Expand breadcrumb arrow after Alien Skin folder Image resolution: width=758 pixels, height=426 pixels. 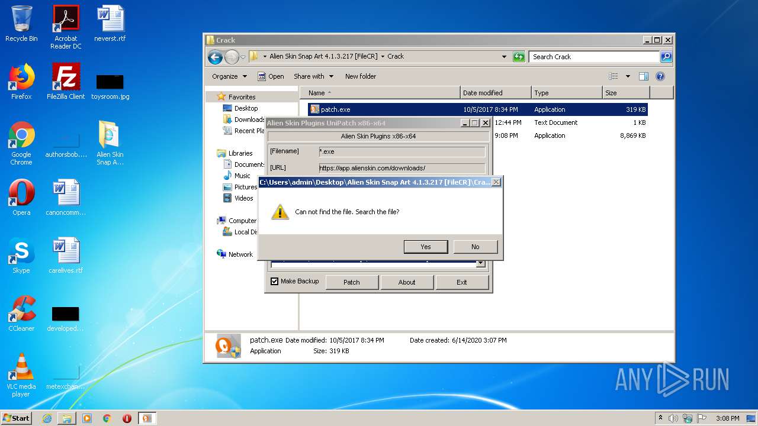pyautogui.click(x=383, y=57)
